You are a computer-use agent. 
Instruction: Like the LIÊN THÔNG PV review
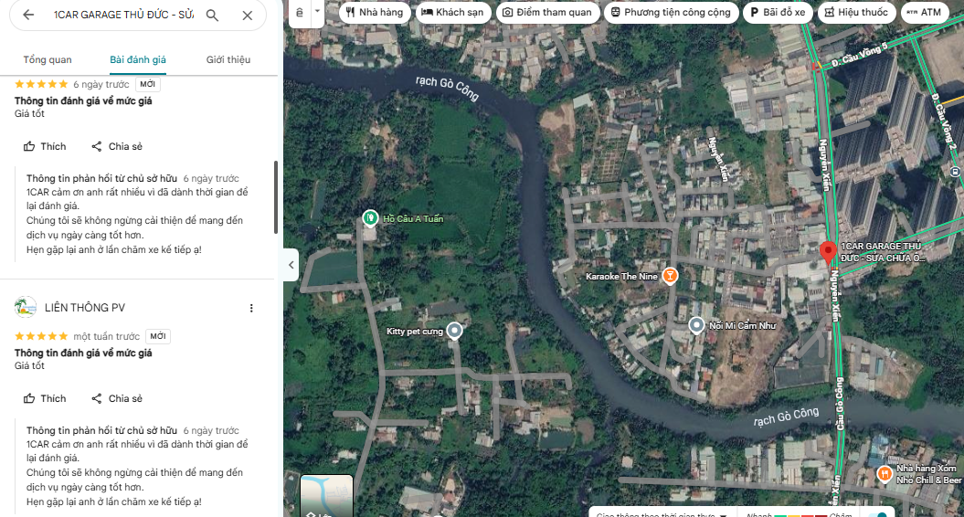pyautogui.click(x=44, y=398)
